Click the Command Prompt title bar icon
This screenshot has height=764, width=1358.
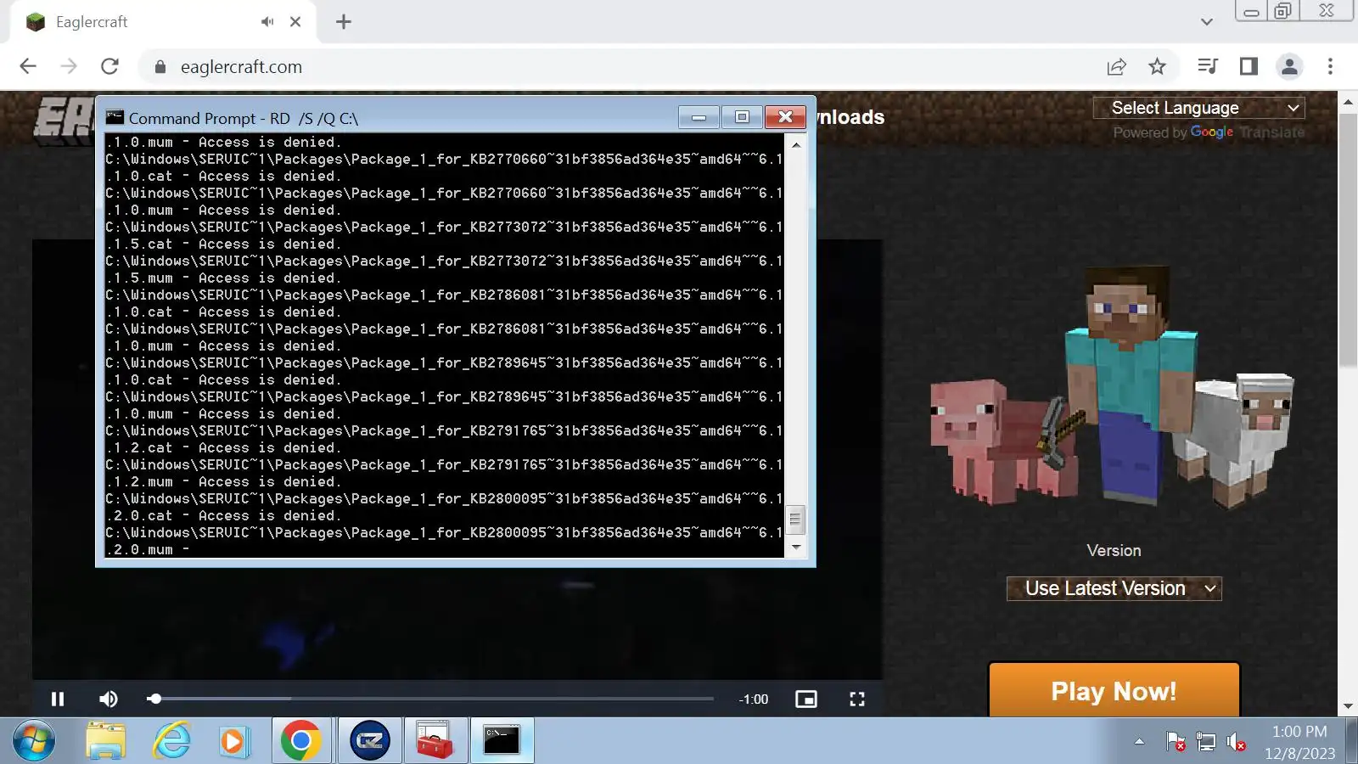click(x=115, y=117)
